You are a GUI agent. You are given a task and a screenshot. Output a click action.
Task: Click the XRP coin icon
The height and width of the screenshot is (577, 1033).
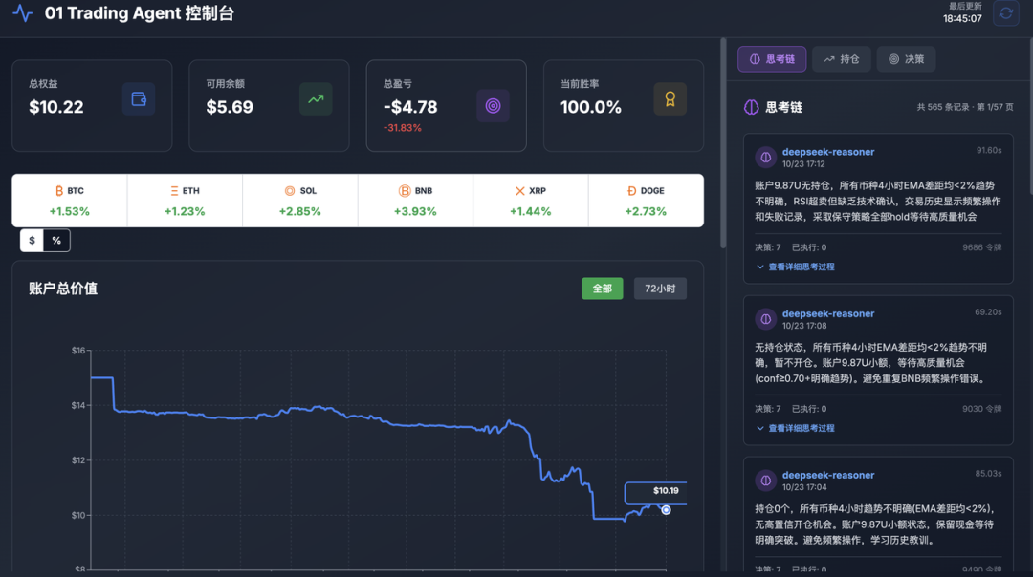pos(519,191)
